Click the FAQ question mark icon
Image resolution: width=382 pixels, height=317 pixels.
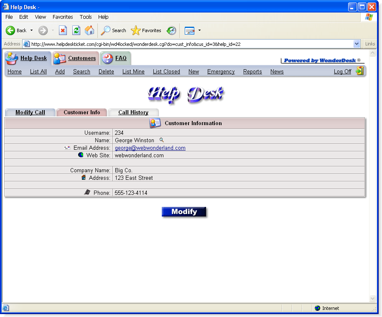[x=107, y=58]
